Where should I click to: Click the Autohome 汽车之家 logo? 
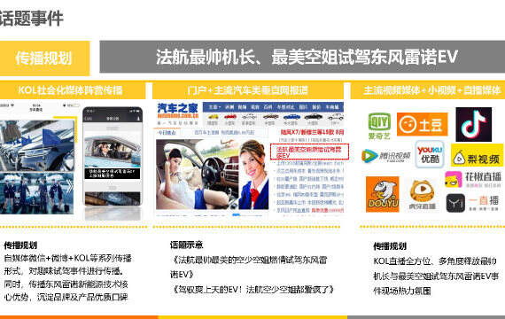click(x=177, y=113)
